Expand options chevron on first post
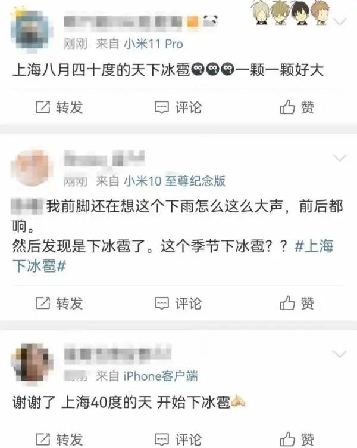Viewport: 357px width, 448px height. coord(340,21)
